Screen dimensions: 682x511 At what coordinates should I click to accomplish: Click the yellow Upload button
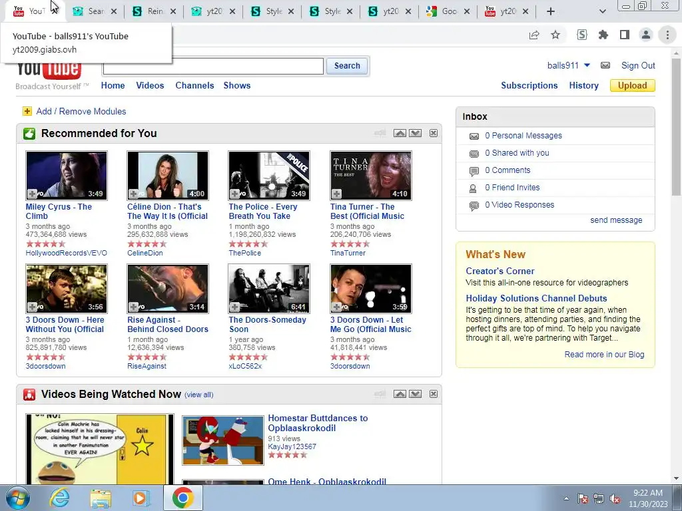(633, 86)
